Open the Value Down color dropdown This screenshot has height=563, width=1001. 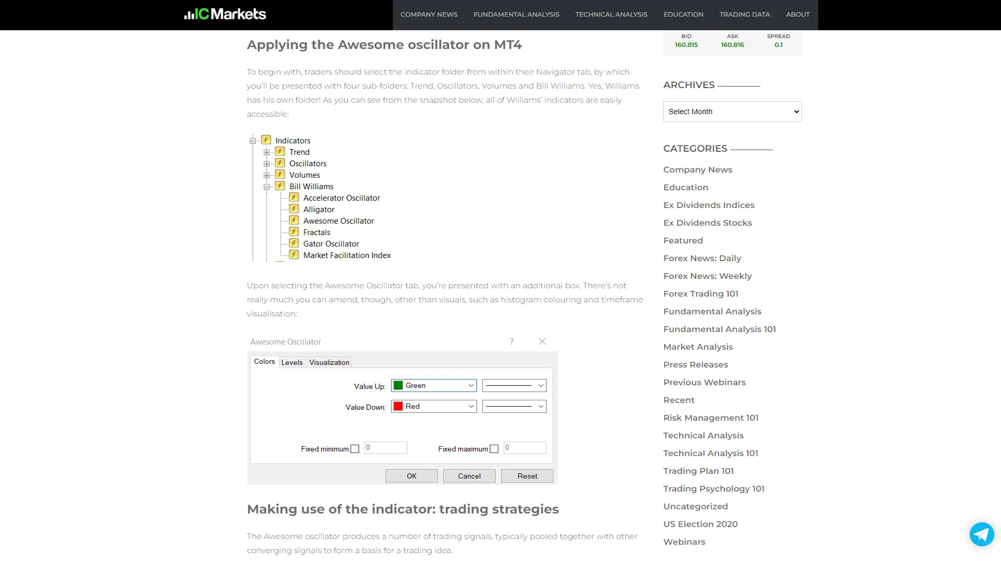(x=434, y=406)
